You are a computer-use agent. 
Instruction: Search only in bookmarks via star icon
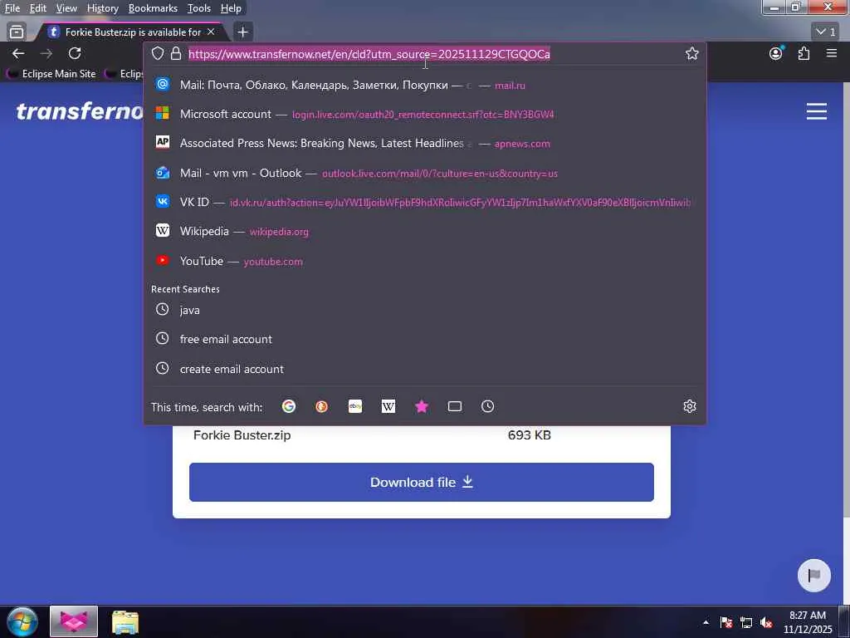[421, 406]
